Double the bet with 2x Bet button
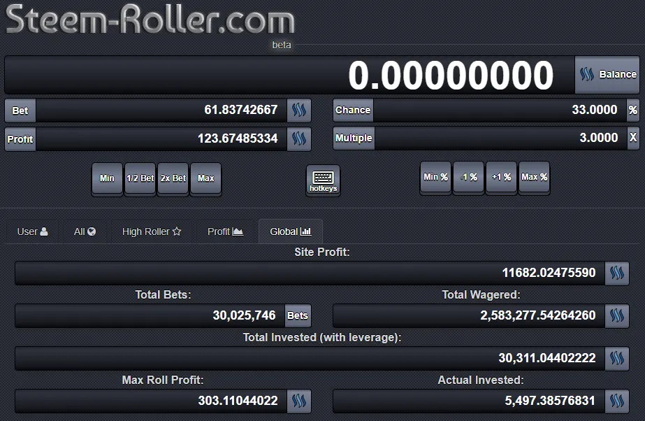The width and height of the screenshot is (645, 421). 173,178
